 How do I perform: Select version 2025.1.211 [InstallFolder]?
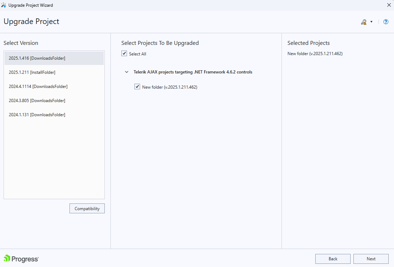tap(32, 72)
